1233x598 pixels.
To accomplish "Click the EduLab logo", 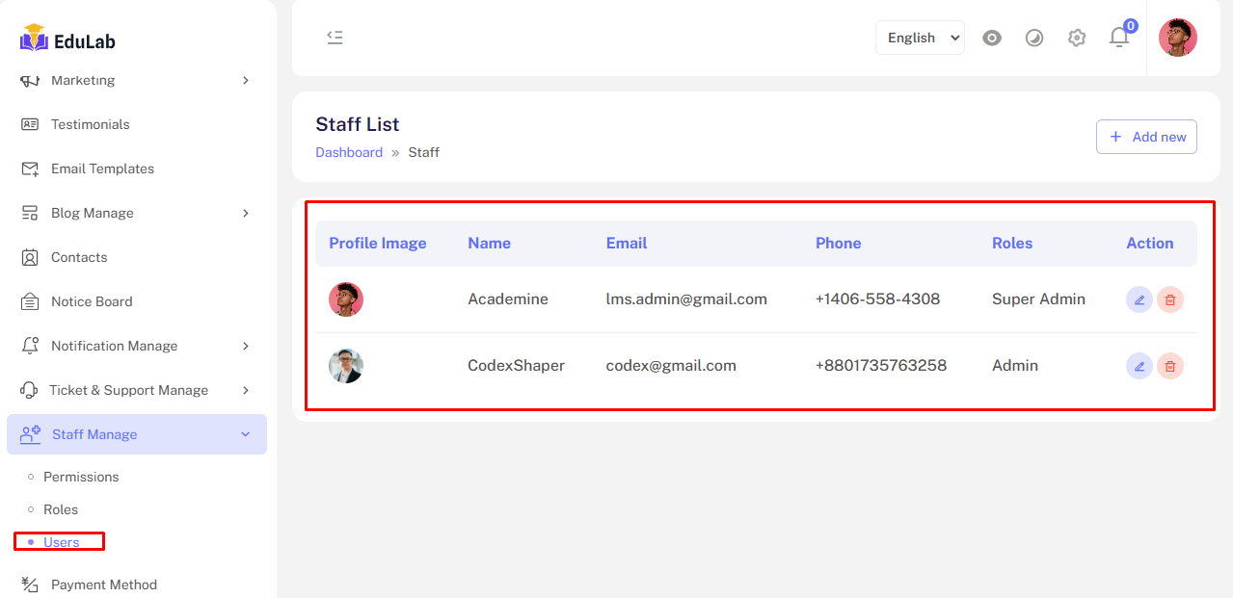I will [67, 39].
